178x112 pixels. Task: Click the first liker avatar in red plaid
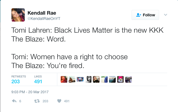(64, 79)
